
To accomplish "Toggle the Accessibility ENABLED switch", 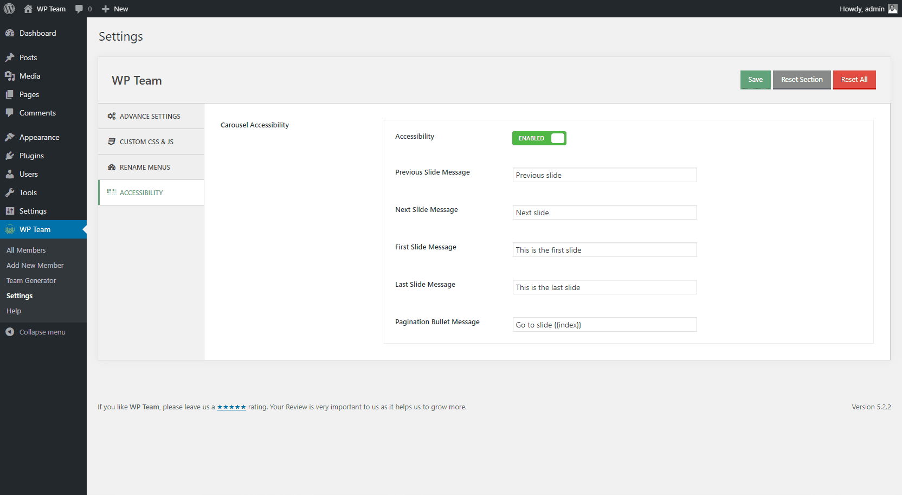I will coord(539,138).
